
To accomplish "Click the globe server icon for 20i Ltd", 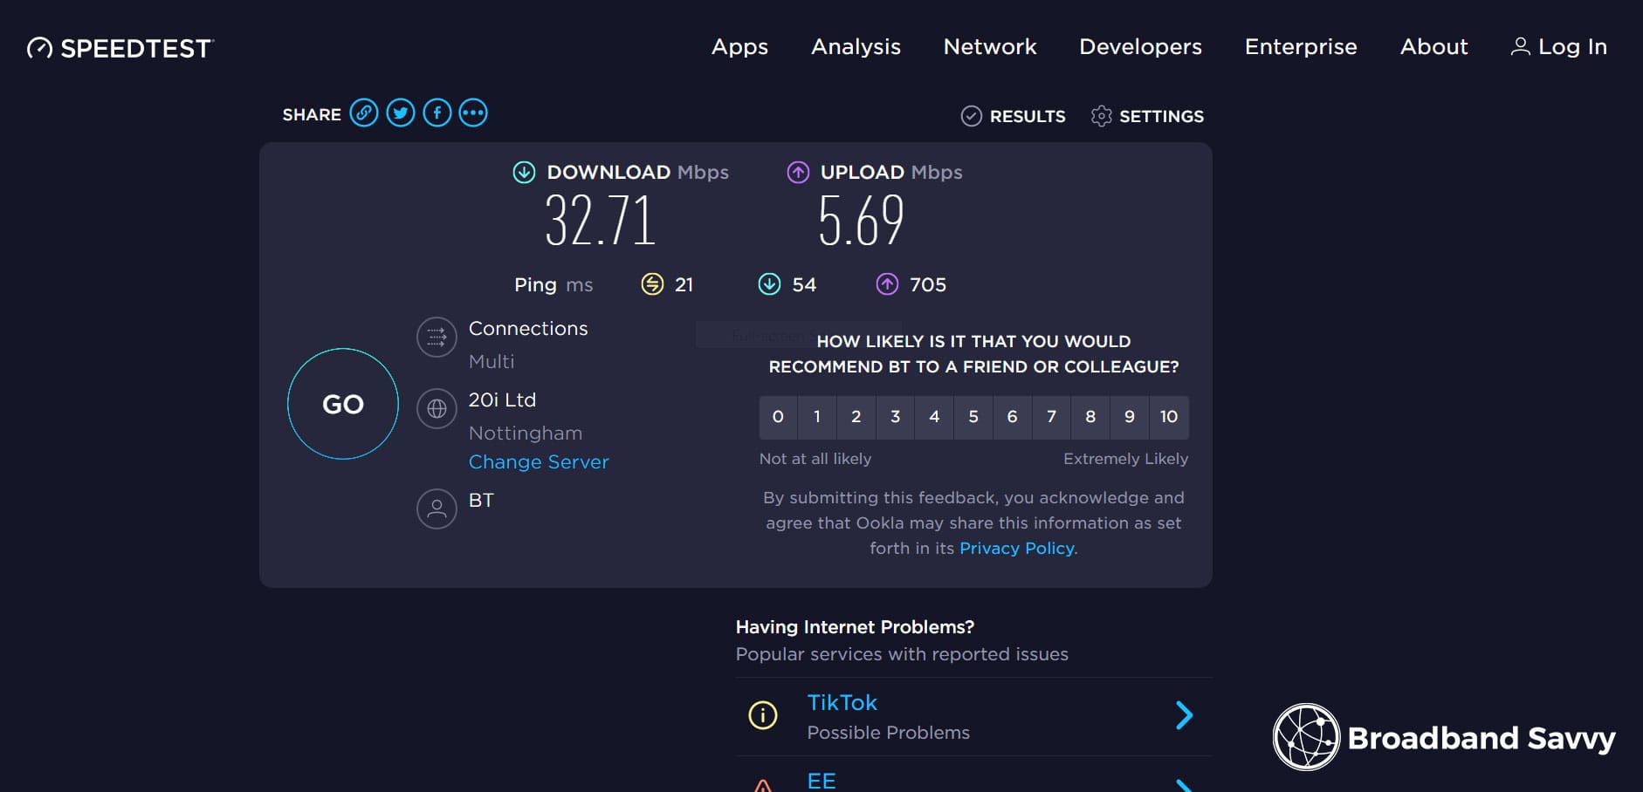I will point(437,408).
